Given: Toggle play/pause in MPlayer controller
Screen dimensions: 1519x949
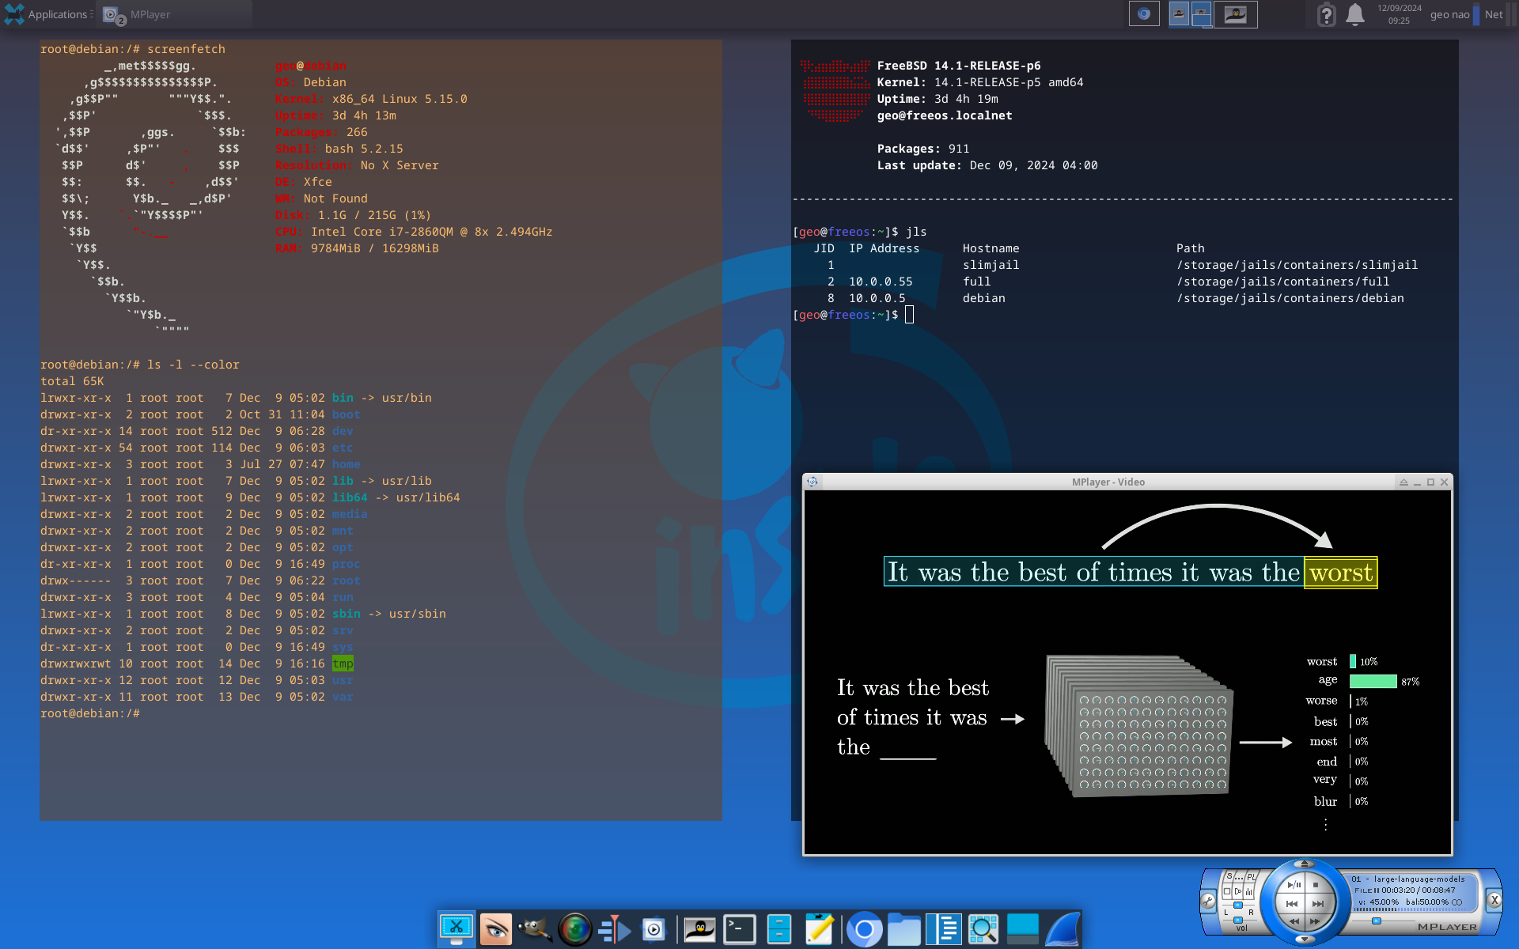Looking at the screenshot, I should [x=1294, y=885].
